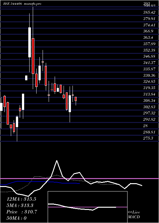
Task: Click the isolated small white candle near 330
Action: [x=26, y=78]
